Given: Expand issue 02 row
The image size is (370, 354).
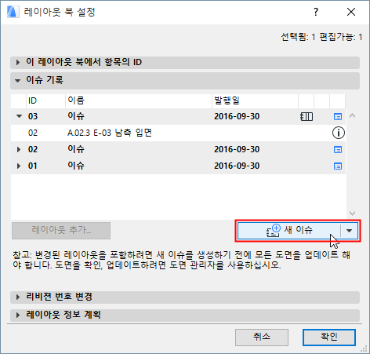Looking at the screenshot, I should click(x=19, y=149).
